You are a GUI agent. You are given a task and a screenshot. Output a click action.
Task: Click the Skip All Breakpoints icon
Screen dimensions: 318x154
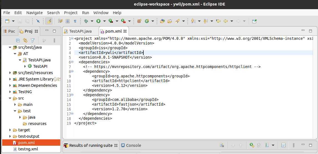[x=38, y=21]
